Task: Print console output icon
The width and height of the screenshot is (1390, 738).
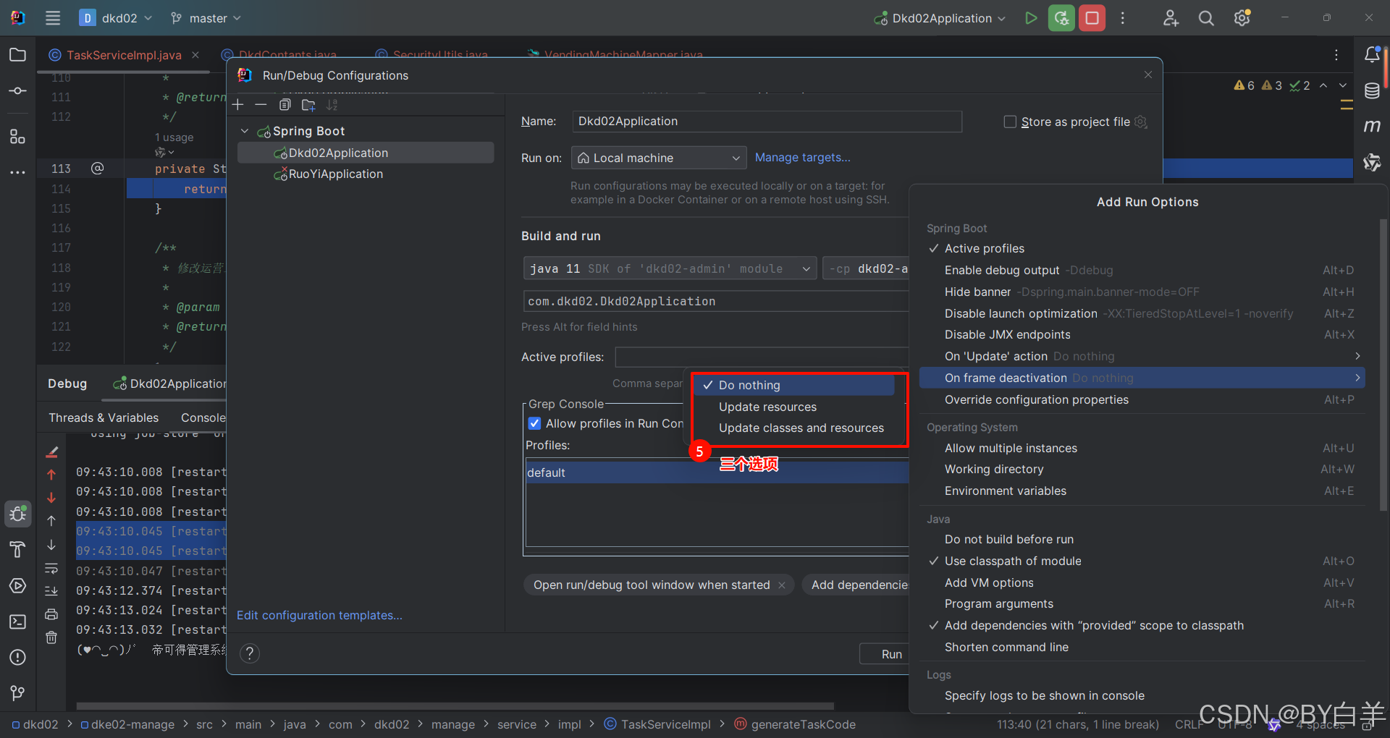Action: coord(51,614)
